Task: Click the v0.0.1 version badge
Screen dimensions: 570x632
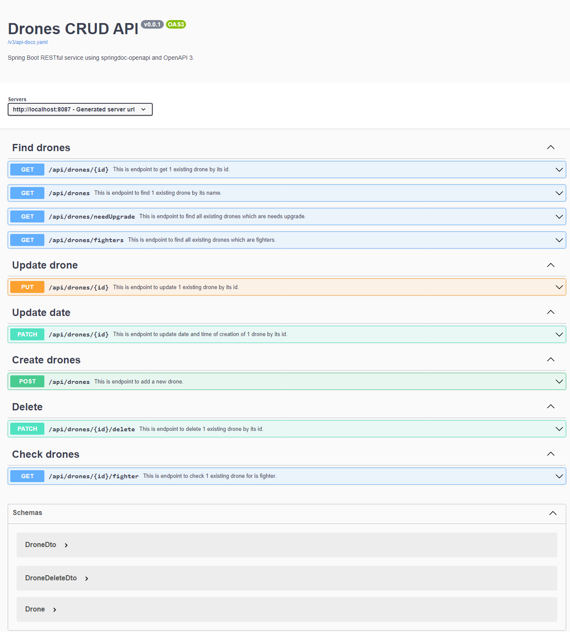Action: point(152,24)
